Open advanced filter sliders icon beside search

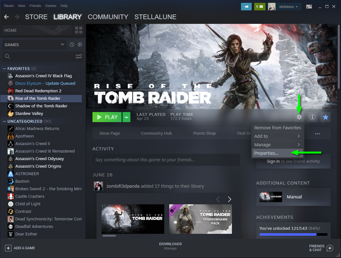click(79, 56)
